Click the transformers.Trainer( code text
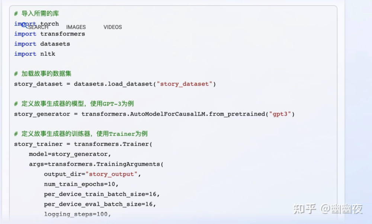The image size is (372, 224). 113,144
